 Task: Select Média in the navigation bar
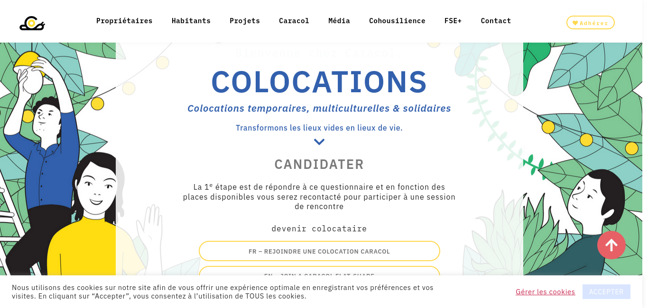(x=339, y=21)
